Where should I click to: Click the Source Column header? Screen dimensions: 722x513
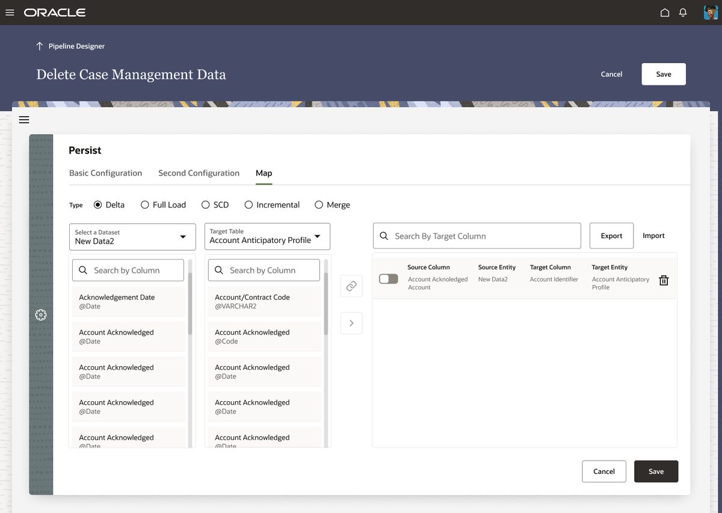tap(428, 268)
